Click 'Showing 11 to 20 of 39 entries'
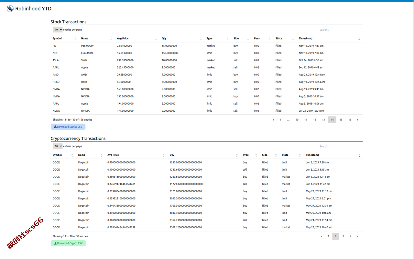Image resolution: width=414 pixels, height=259 pixels. 70,236
